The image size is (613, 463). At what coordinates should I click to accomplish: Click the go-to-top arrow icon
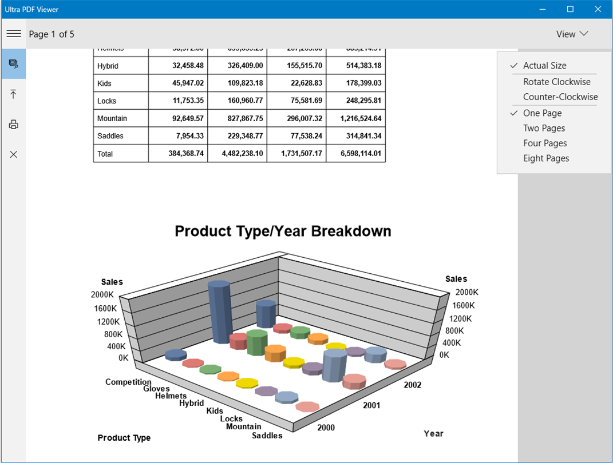coord(14,94)
